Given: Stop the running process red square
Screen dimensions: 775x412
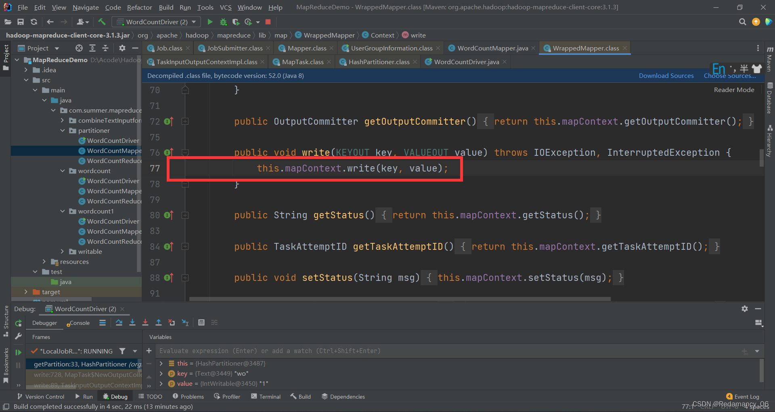Looking at the screenshot, I should click(268, 22).
